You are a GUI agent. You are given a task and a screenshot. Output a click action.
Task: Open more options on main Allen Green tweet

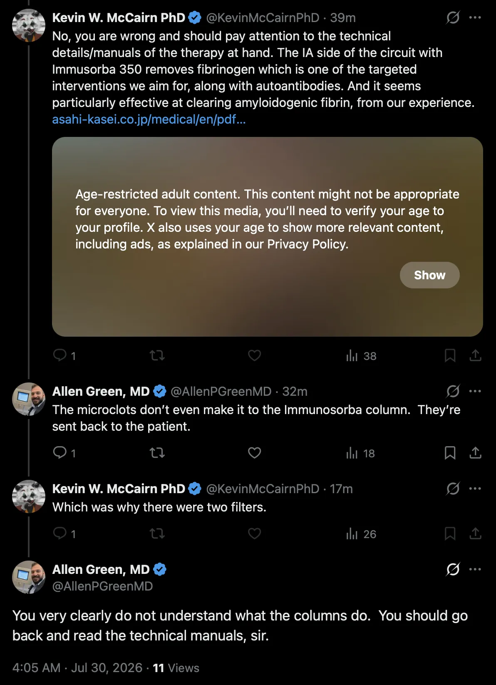475,569
